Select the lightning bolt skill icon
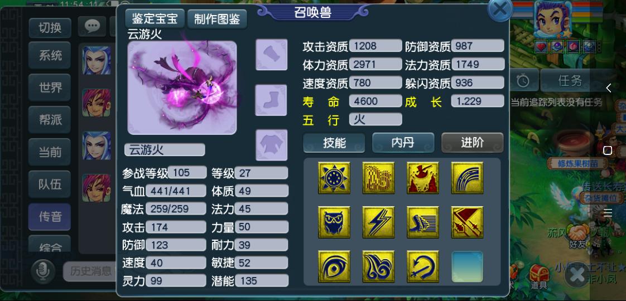The width and height of the screenshot is (626, 301). point(378,222)
